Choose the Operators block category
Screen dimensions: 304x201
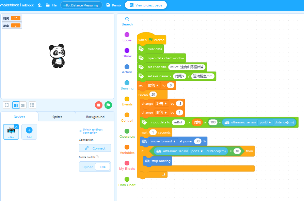(x=127, y=134)
